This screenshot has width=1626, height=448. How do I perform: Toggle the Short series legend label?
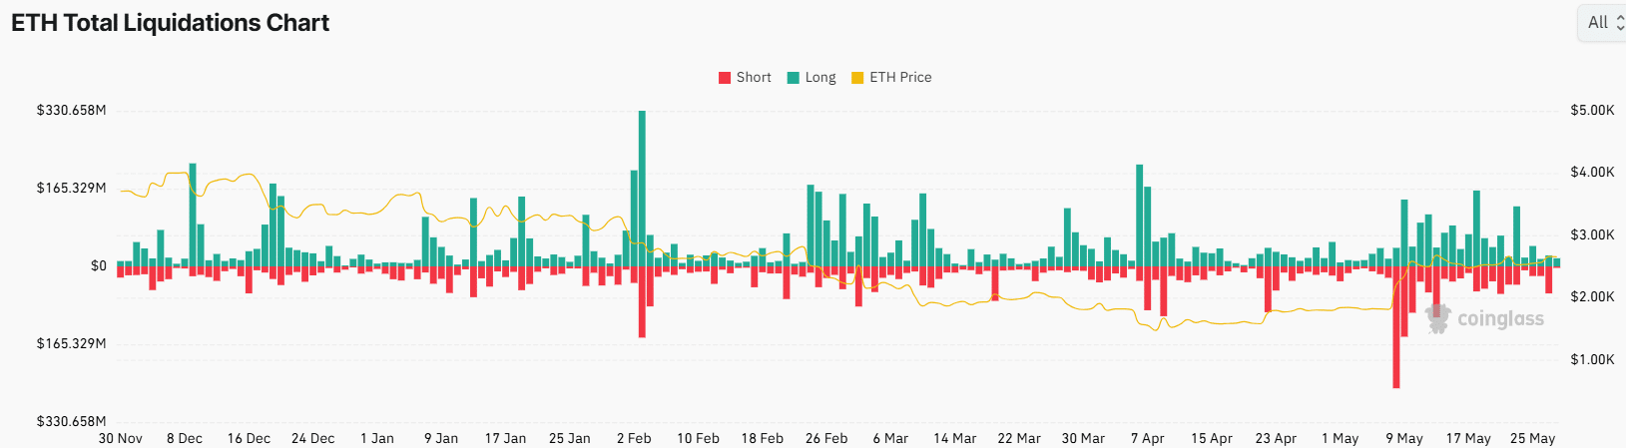pos(754,78)
